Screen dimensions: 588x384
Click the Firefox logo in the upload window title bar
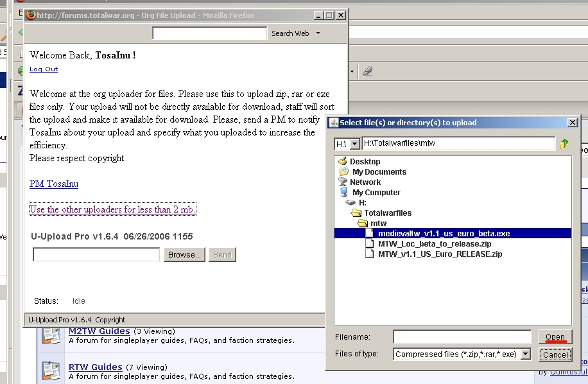31,15
